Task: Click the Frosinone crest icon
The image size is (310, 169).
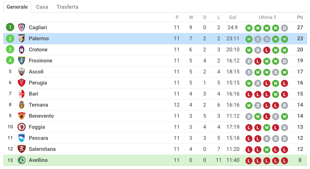Action: [21, 60]
